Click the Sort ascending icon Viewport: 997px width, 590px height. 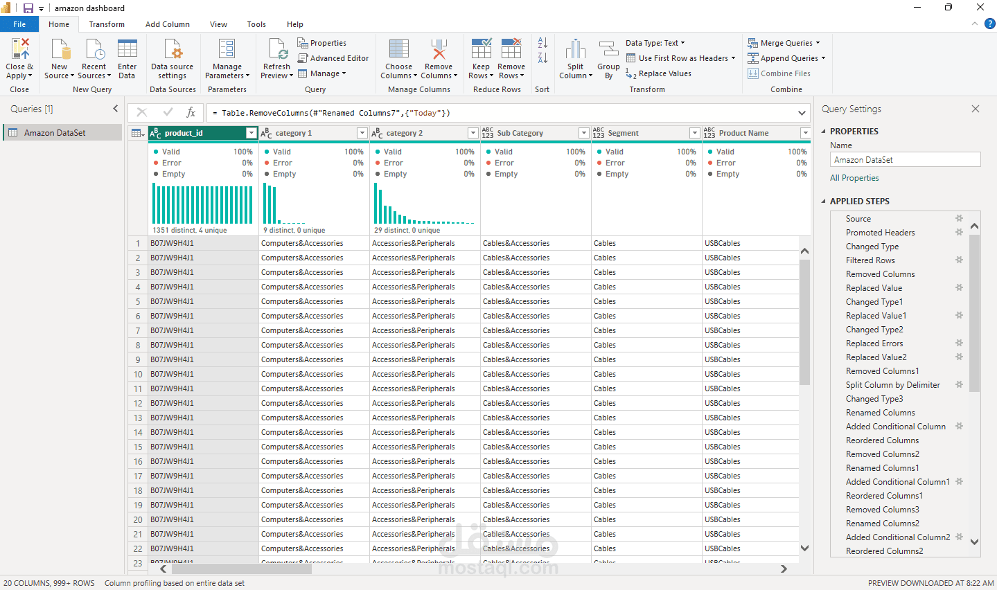[x=542, y=43]
